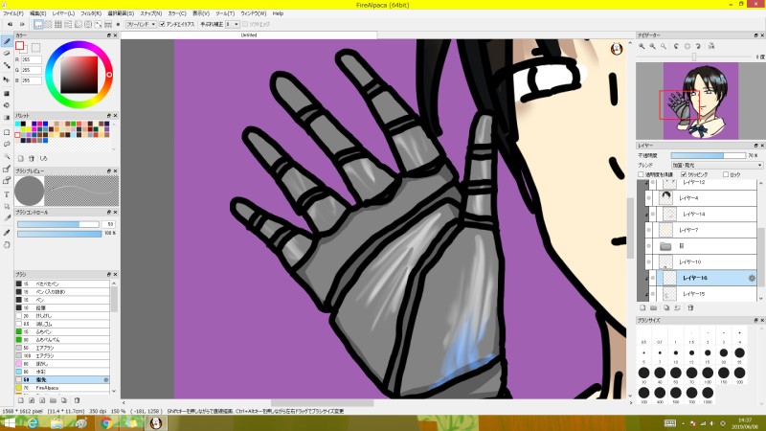
Task: Open the 編集(E) menu
Action: (x=37, y=13)
